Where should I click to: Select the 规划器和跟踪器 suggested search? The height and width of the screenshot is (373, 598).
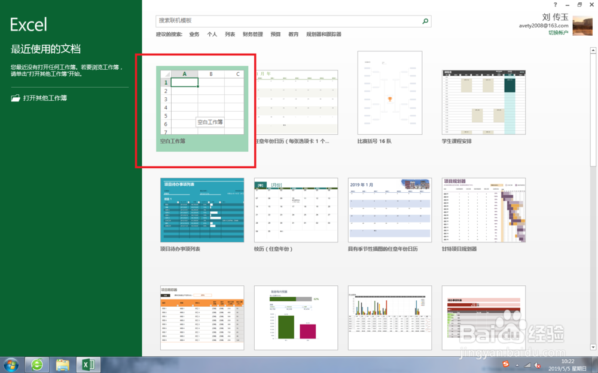tap(324, 34)
